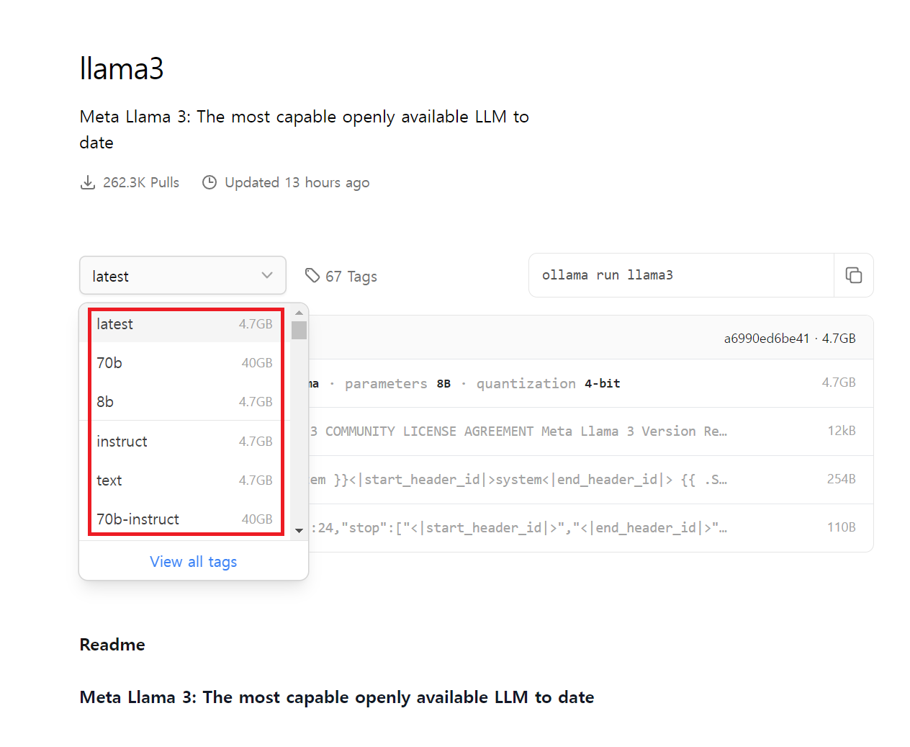Click the clock icon beside Updated
The image size is (910, 747).
point(210,182)
